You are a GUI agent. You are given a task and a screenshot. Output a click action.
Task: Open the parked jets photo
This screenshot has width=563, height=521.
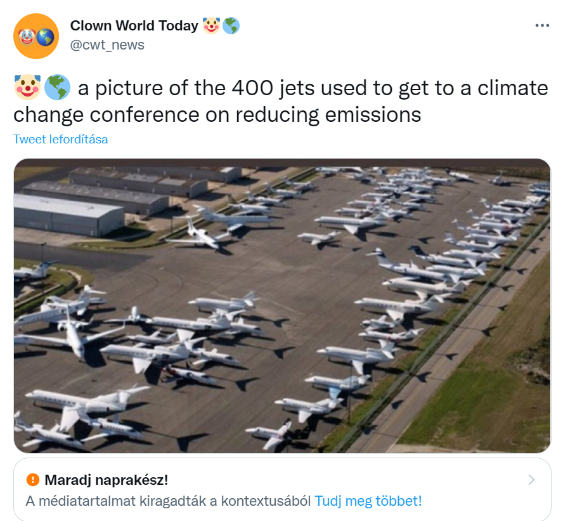pyautogui.click(x=282, y=306)
